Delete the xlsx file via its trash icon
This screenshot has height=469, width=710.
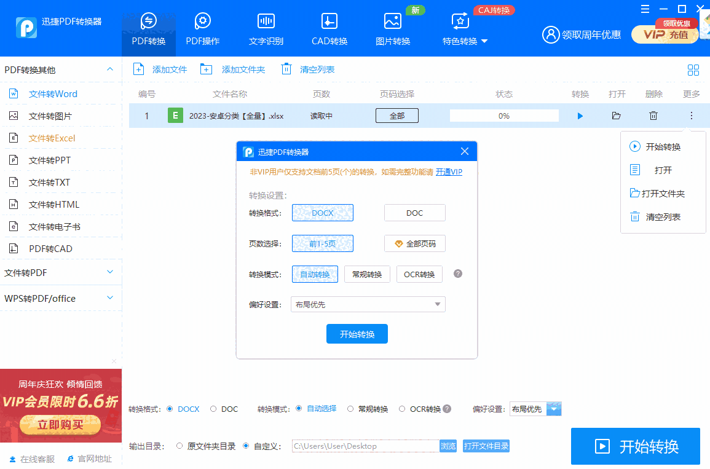[x=653, y=115]
